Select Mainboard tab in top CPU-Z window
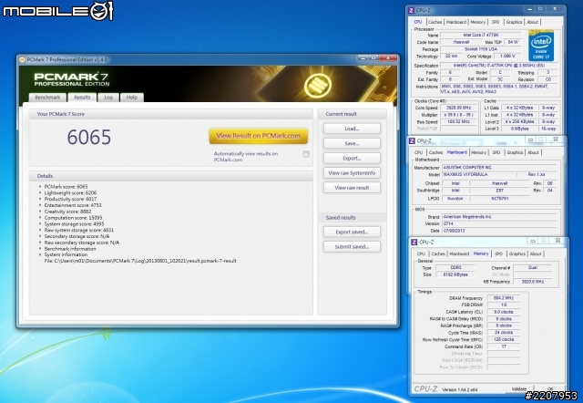Viewport: 583px width, 403px height. 455,22
